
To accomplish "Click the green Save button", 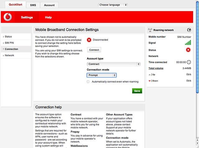I will coord(137,91).
